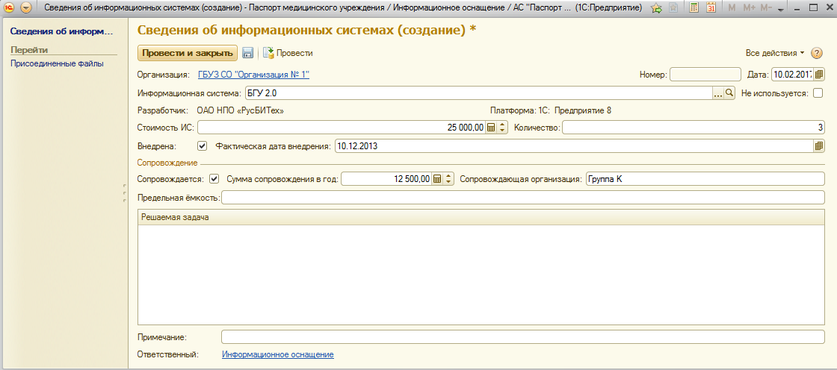
Task: Open the ГБУЗ СО "Организация № 1" link
Action: click(x=253, y=75)
